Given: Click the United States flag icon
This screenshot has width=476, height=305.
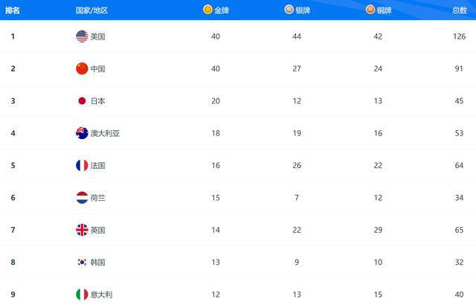Looking at the screenshot, I should [x=82, y=36].
